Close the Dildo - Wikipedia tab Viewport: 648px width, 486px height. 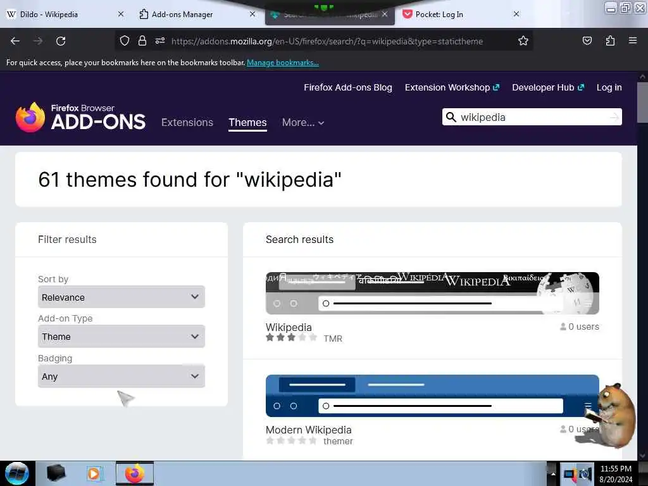pos(121,14)
